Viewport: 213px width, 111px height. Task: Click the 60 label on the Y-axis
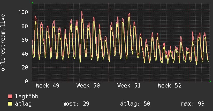25,40
